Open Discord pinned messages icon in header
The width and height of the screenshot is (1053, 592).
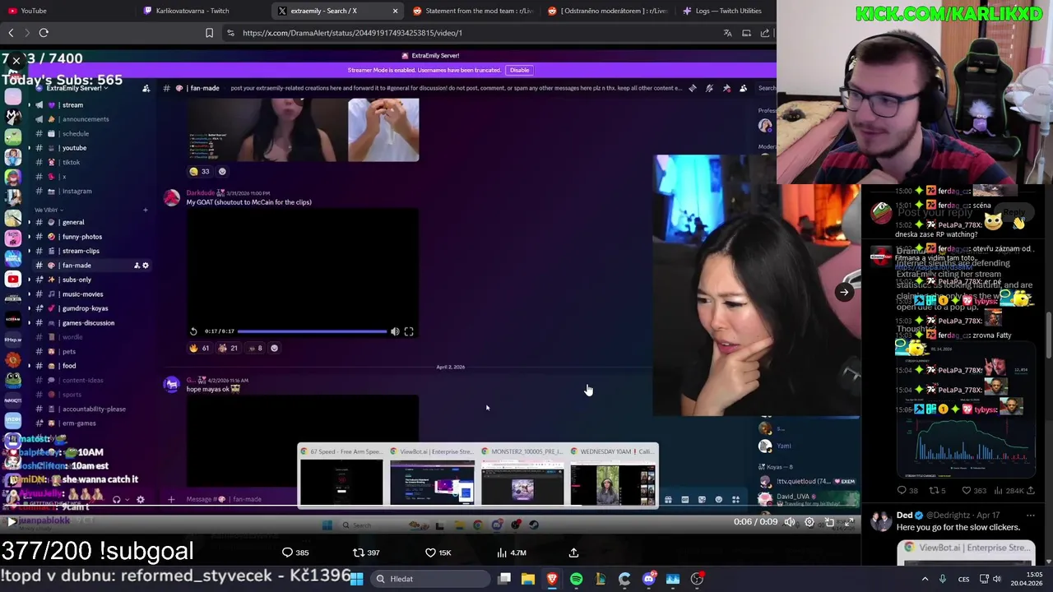(x=727, y=88)
